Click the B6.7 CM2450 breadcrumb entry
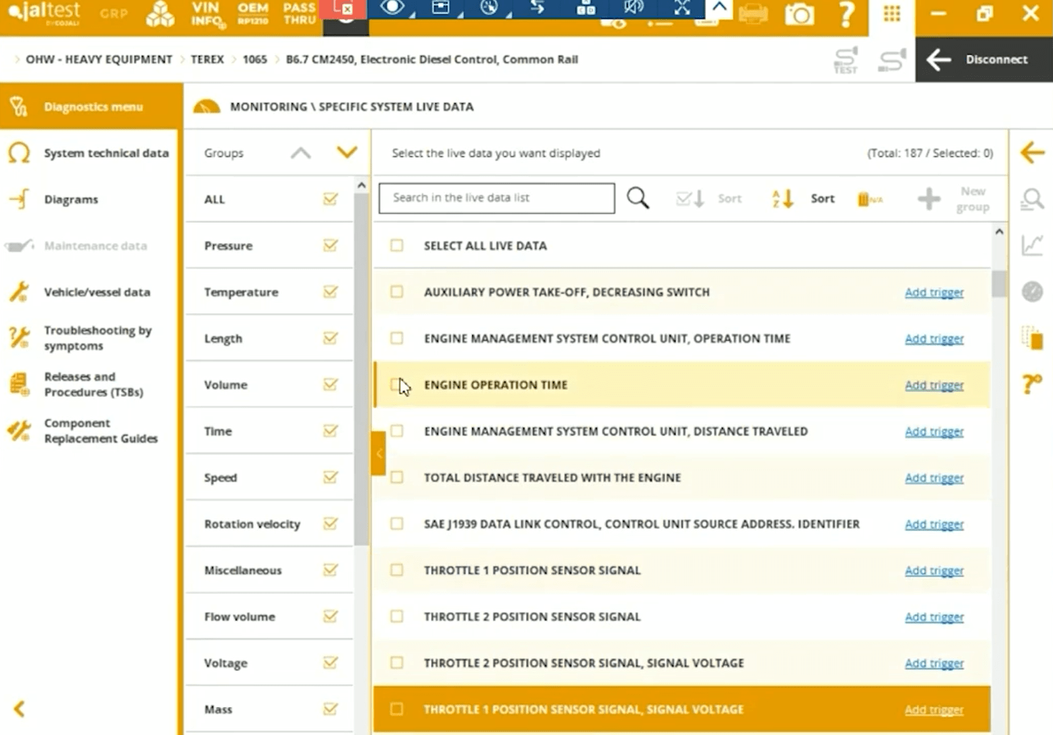This screenshot has height=735, width=1053. pos(432,59)
